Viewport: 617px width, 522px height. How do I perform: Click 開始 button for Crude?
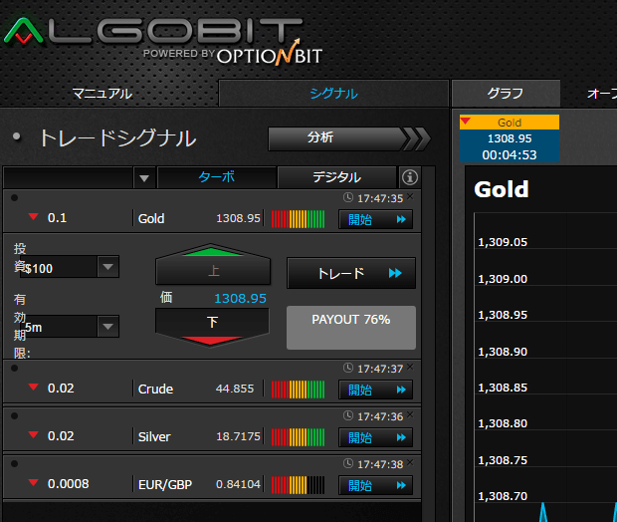point(376,390)
